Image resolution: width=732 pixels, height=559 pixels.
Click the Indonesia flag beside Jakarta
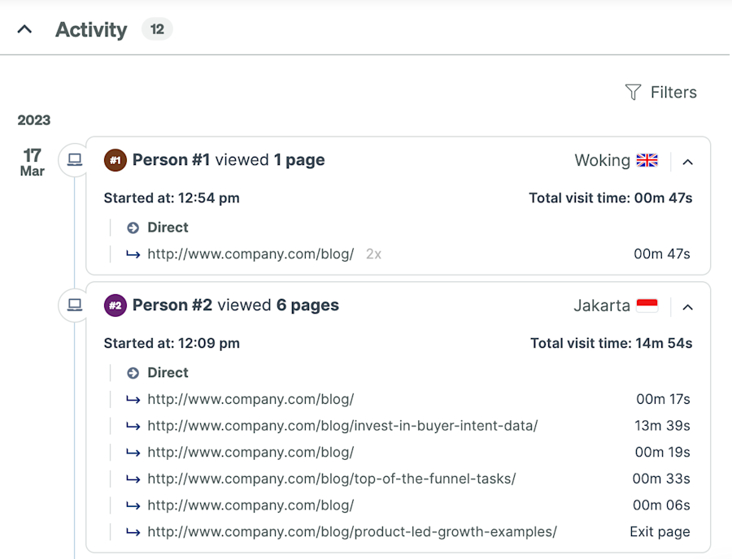pyautogui.click(x=647, y=305)
